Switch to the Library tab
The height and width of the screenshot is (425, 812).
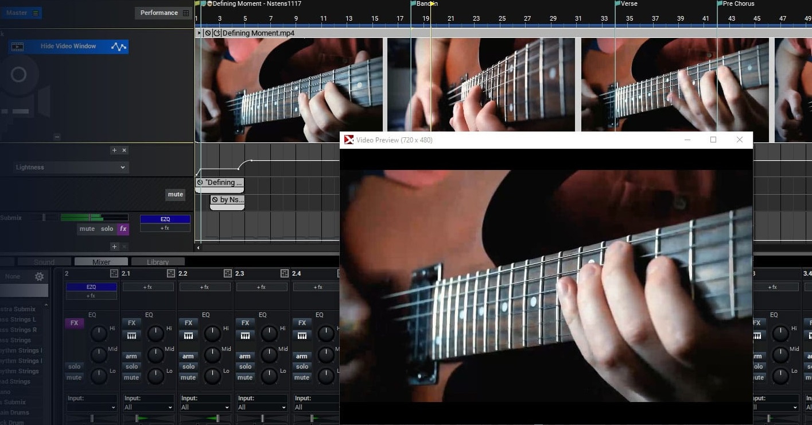(158, 262)
